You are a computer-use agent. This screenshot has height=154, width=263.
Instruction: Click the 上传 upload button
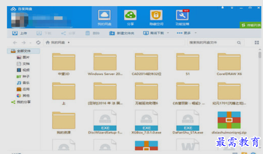(x=20, y=33)
